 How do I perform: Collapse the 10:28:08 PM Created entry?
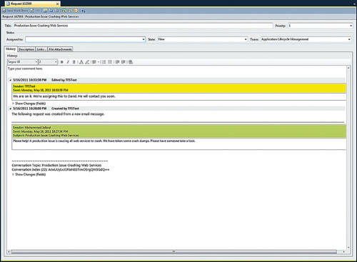11,109
